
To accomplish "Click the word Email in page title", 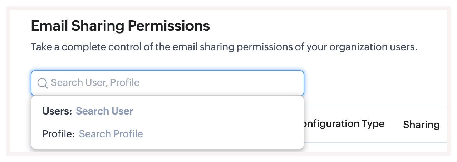I will tap(49, 26).
